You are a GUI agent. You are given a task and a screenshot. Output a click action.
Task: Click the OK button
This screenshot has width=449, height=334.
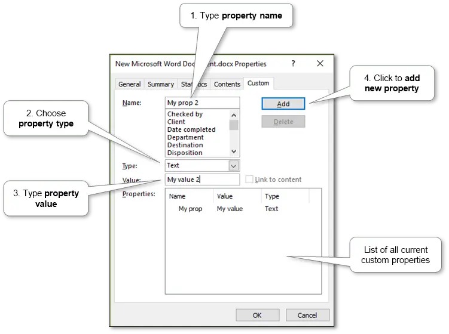258,315
